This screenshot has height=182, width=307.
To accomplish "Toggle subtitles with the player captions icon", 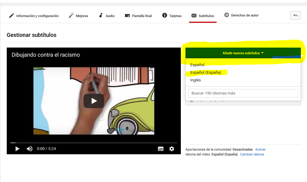I will coord(161,149).
